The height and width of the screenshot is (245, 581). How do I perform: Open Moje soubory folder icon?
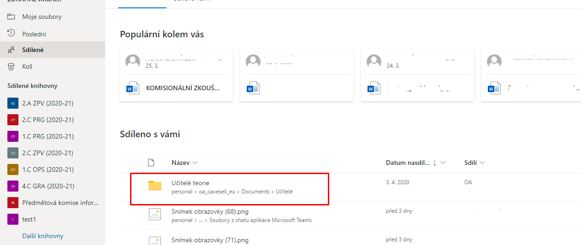(11, 17)
